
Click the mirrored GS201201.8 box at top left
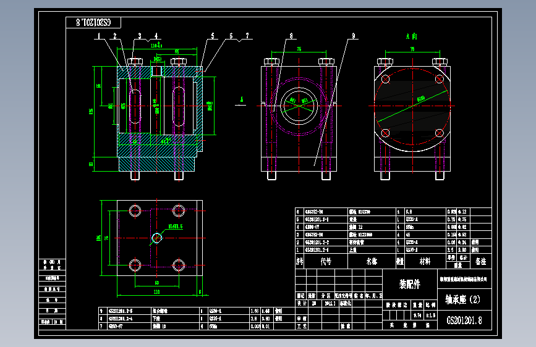93,23
